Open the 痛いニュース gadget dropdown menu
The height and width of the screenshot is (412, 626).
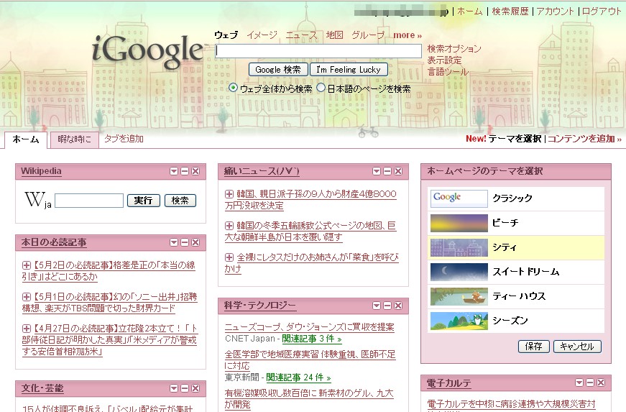[377, 171]
